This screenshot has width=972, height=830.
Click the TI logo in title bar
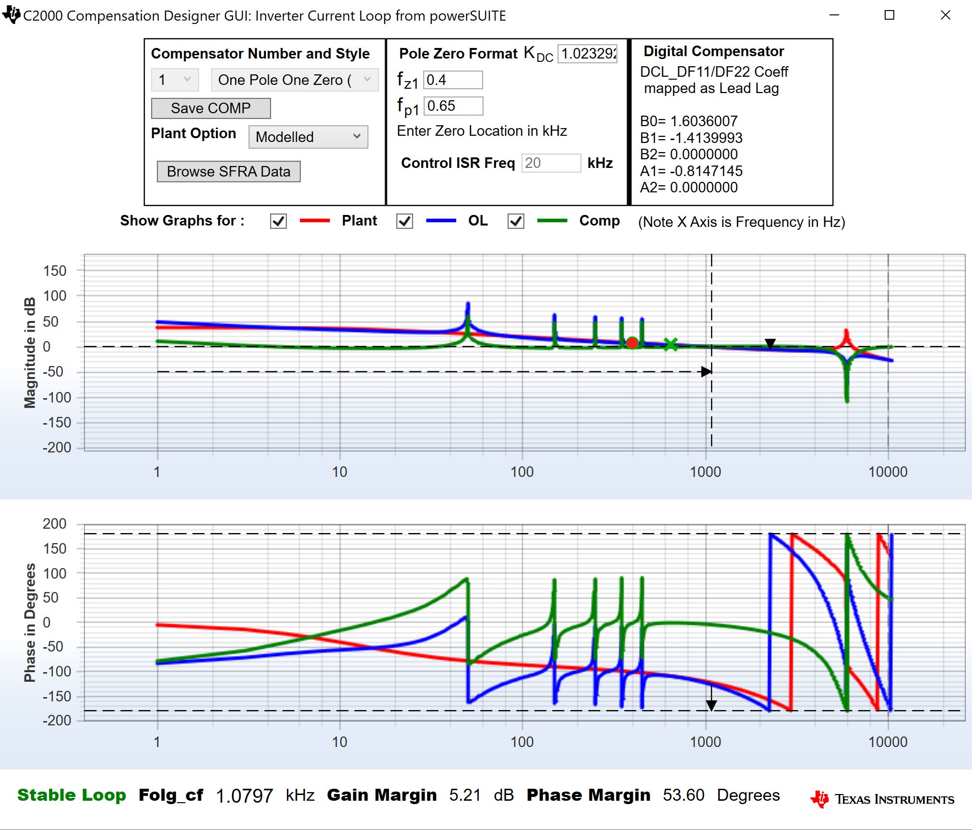(x=11, y=15)
